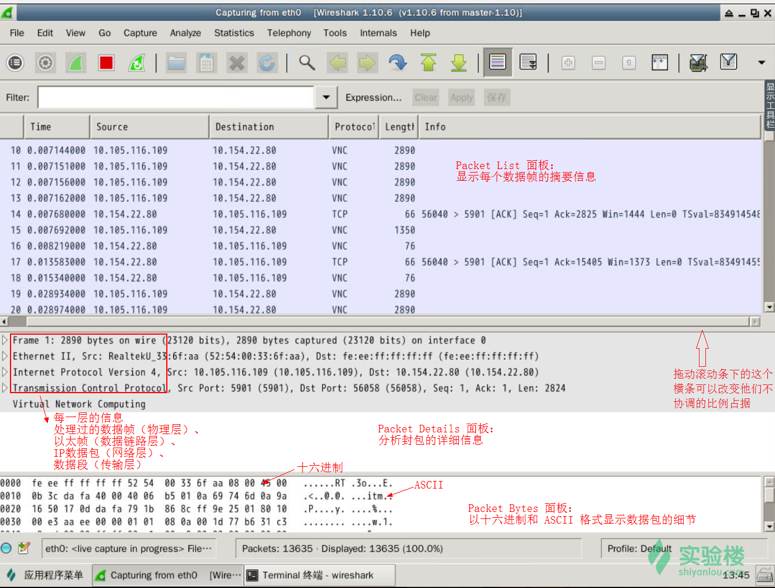Click the packet list horizontal scrollbar
This screenshot has width=775, height=588.
click(386, 321)
